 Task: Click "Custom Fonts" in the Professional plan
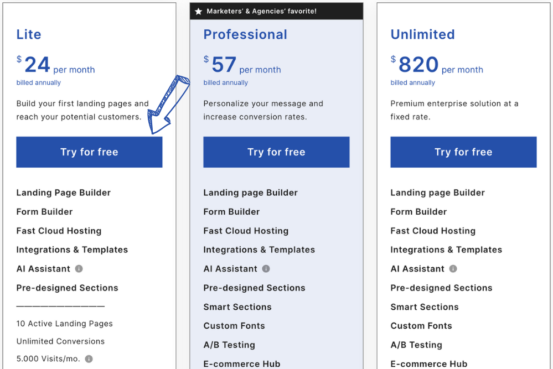(x=234, y=326)
